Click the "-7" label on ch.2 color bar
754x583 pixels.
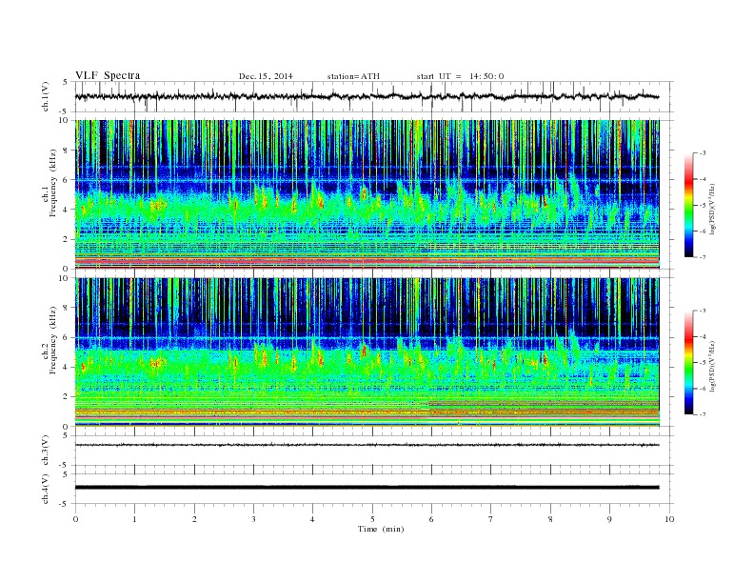[702, 414]
